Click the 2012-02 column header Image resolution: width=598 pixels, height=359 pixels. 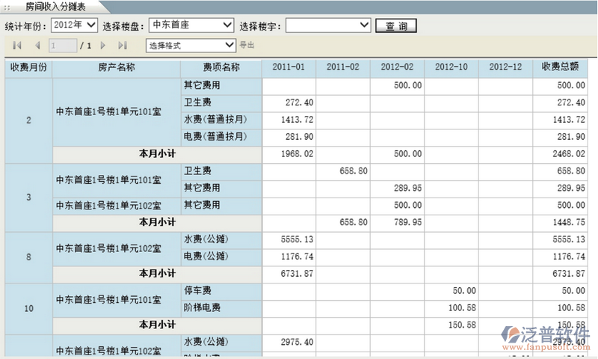point(397,67)
